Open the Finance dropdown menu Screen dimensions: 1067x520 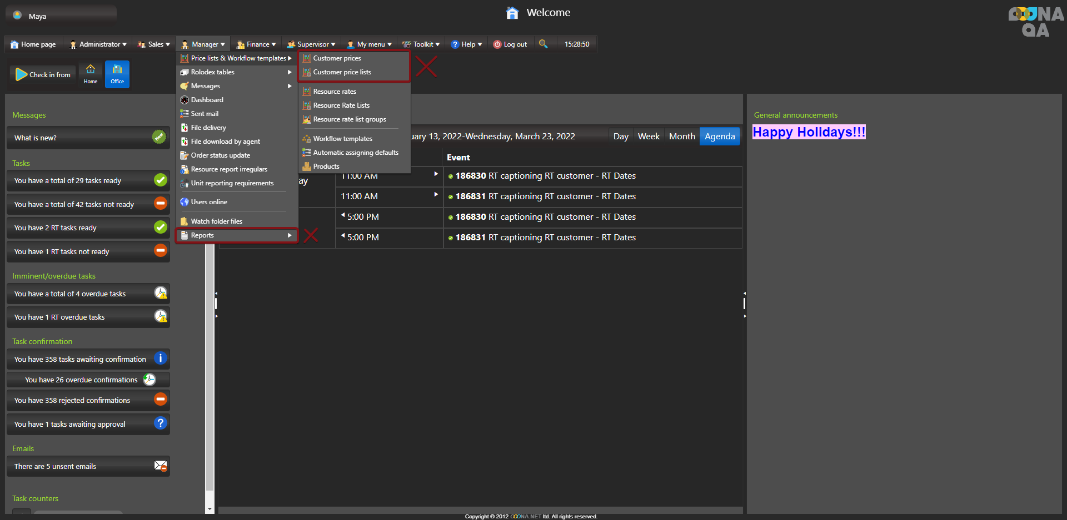[x=256, y=44]
